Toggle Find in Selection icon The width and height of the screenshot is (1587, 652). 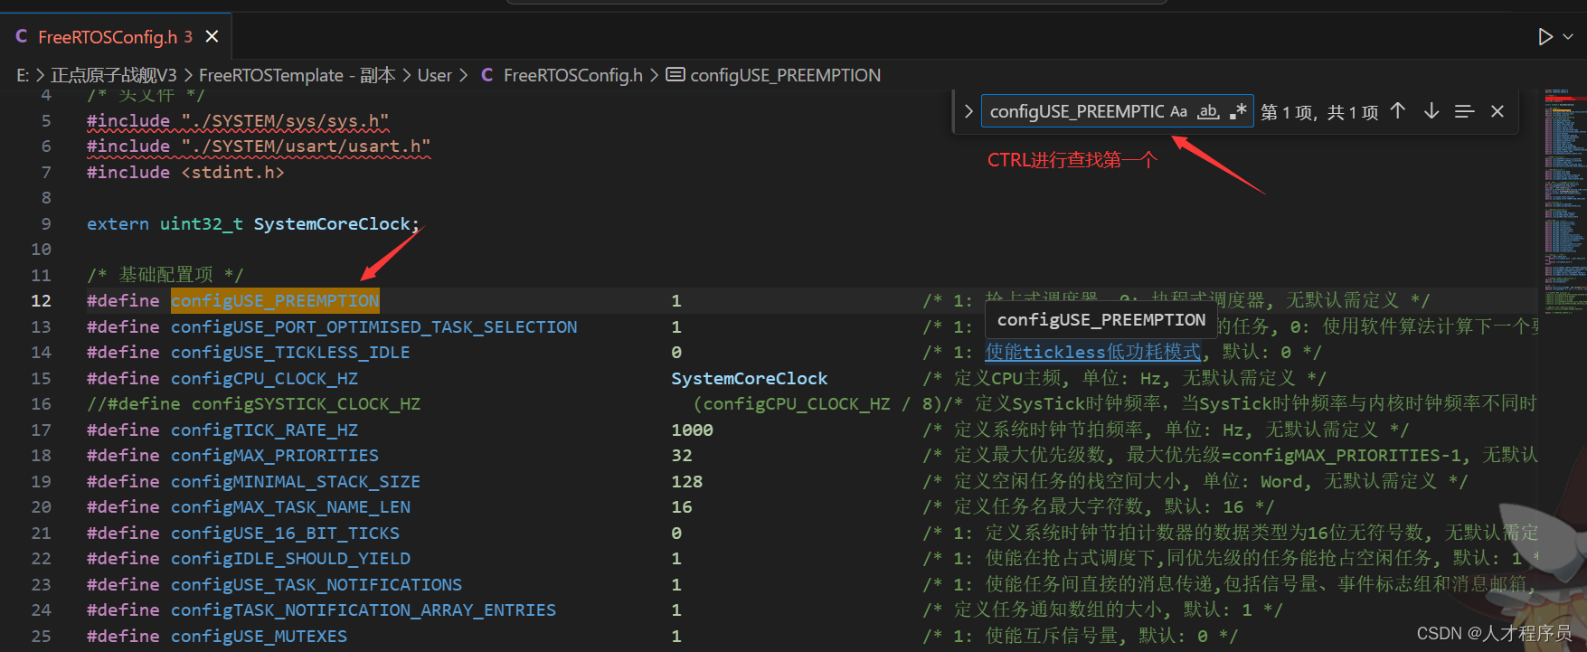(1465, 111)
